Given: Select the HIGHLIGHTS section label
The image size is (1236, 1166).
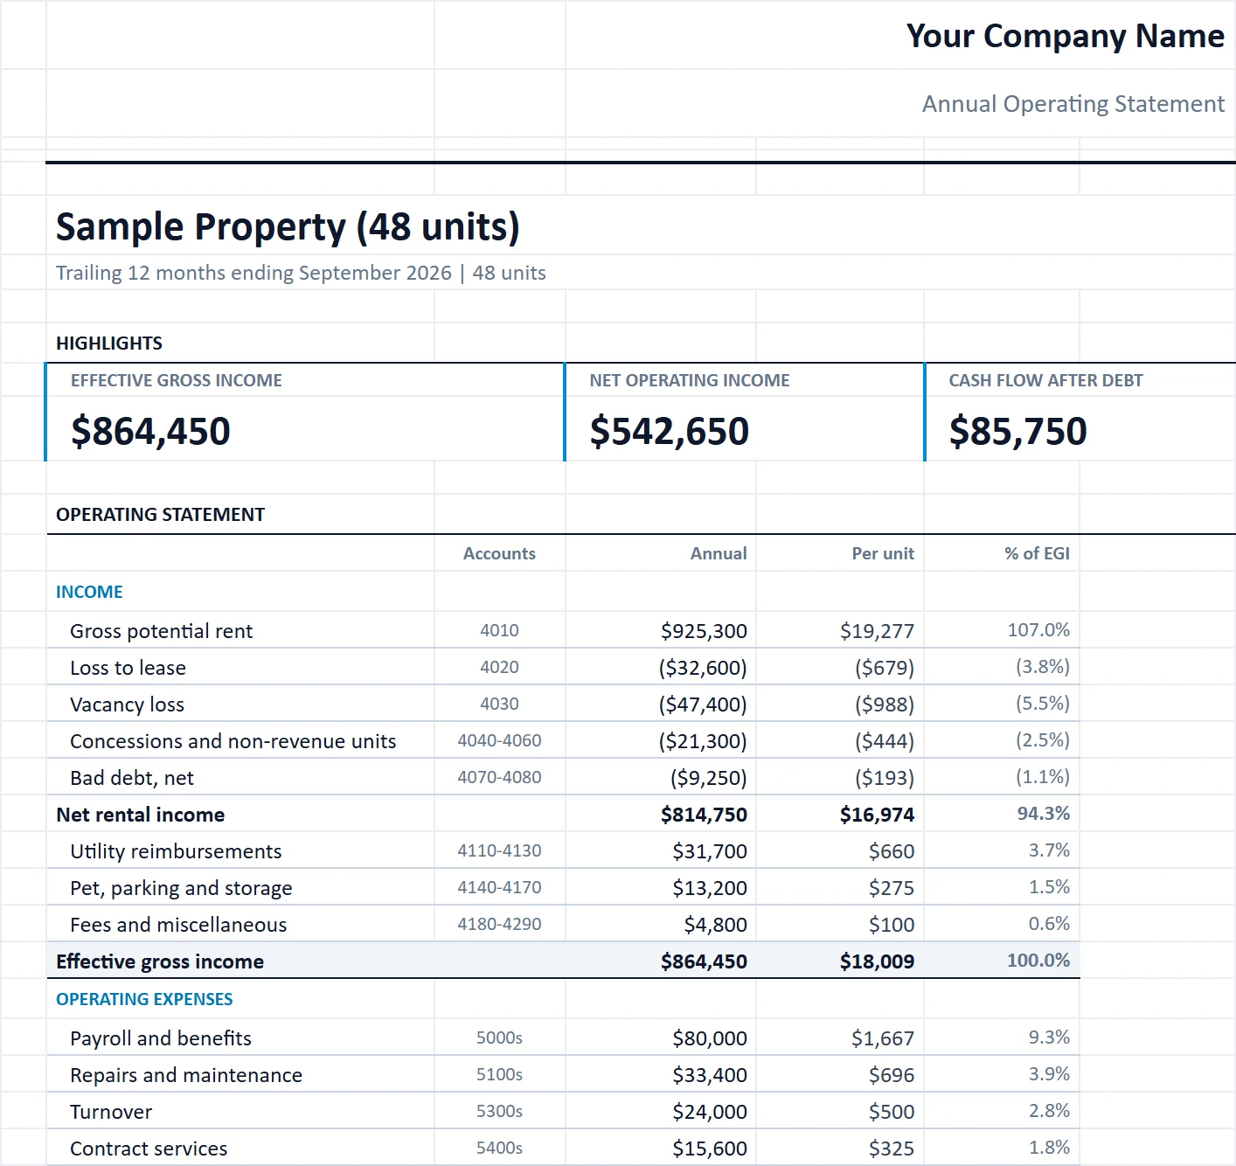Looking at the screenshot, I should click(109, 344).
